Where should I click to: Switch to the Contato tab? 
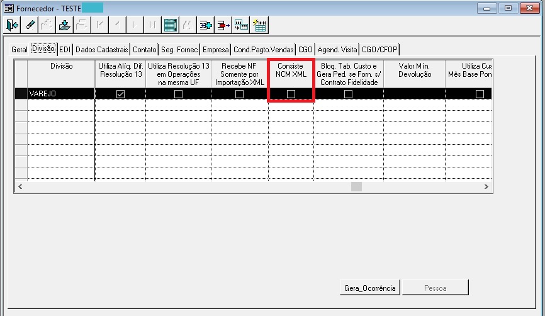145,49
